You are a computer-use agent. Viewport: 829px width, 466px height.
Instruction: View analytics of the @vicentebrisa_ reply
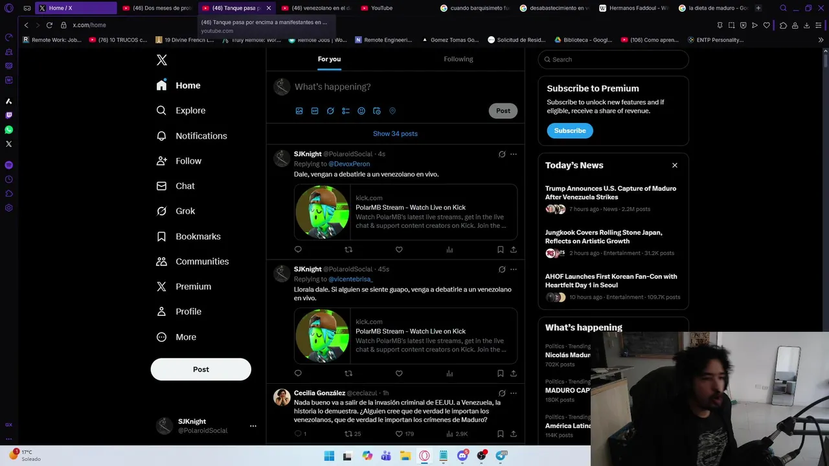[x=449, y=373]
